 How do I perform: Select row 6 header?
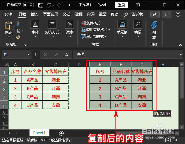pos(4,112)
